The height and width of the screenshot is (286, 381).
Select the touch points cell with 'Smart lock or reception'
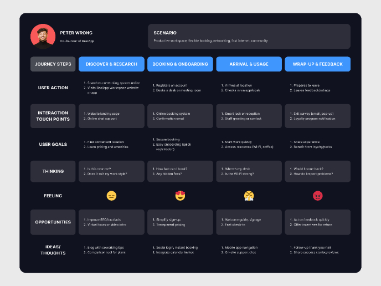pyautogui.click(x=249, y=116)
